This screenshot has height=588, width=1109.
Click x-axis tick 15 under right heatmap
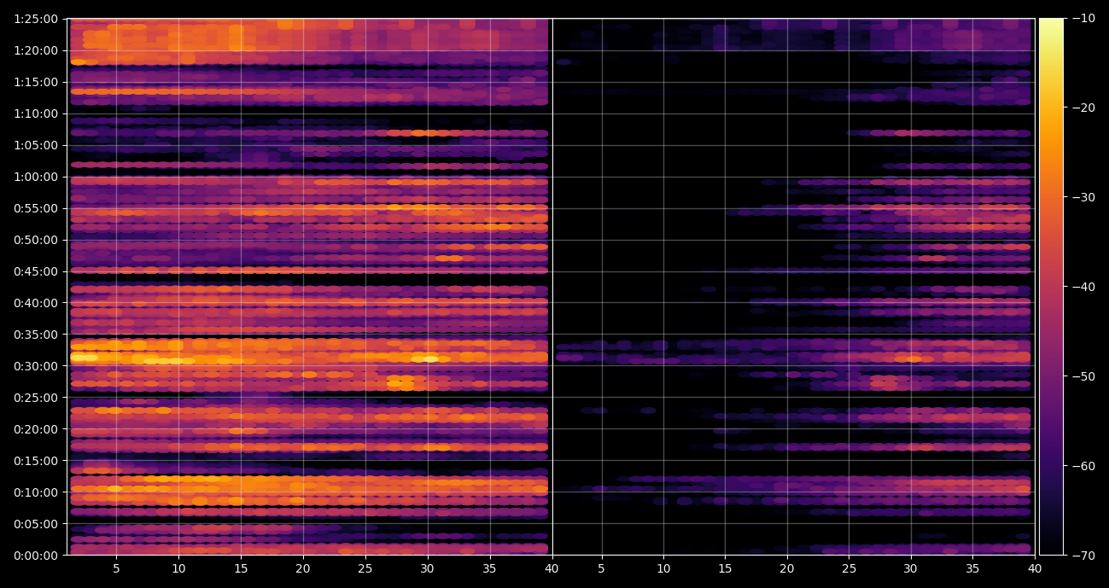(726, 568)
